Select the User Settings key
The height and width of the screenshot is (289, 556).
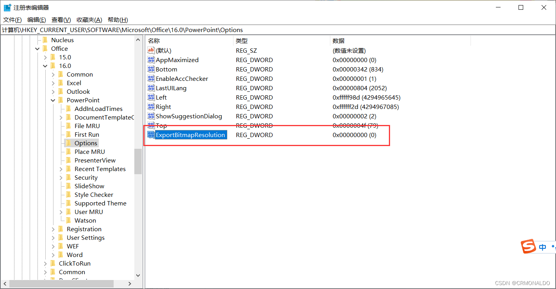(86, 237)
